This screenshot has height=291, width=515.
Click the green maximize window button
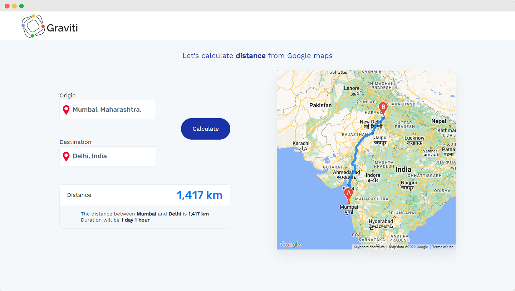click(x=21, y=6)
